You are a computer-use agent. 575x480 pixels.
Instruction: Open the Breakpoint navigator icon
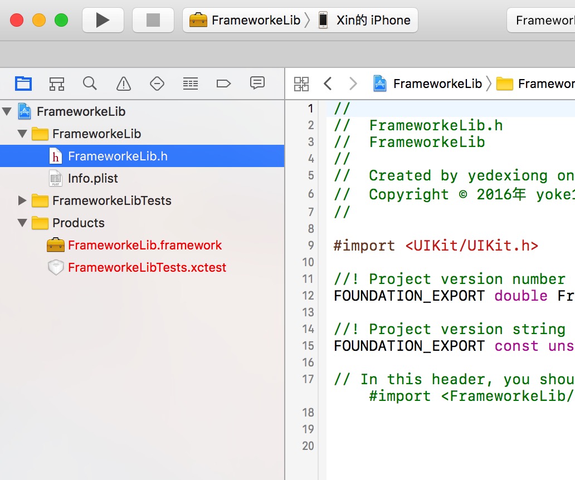(x=223, y=84)
